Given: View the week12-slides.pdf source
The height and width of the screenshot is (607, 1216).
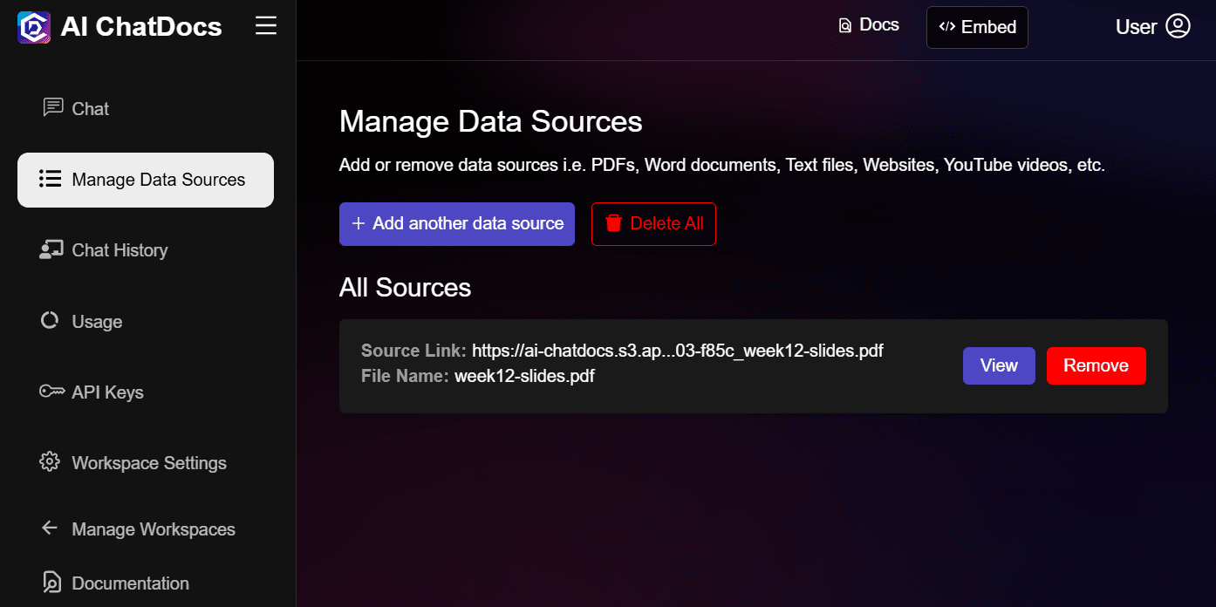Looking at the screenshot, I should tap(998, 365).
